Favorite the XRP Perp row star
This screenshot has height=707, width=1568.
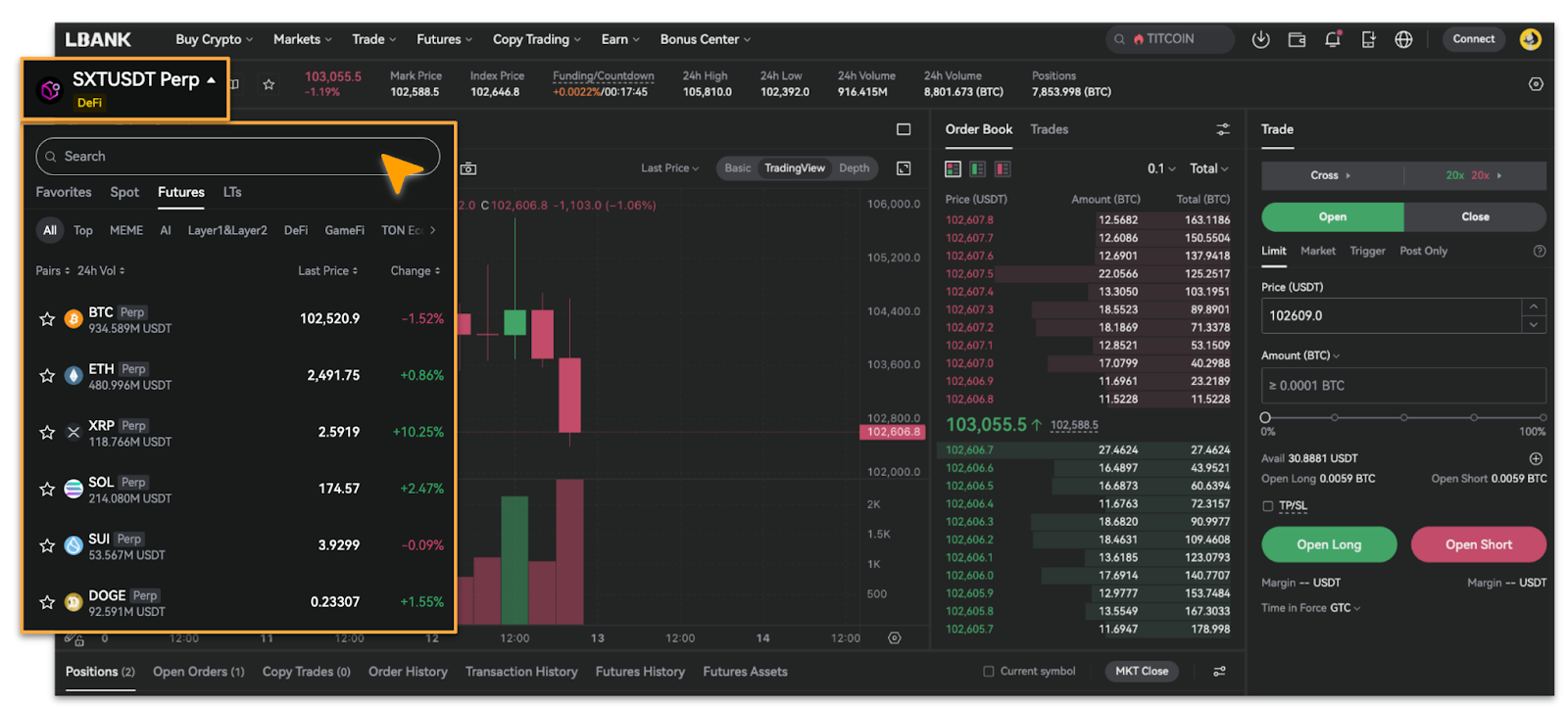pyautogui.click(x=46, y=432)
